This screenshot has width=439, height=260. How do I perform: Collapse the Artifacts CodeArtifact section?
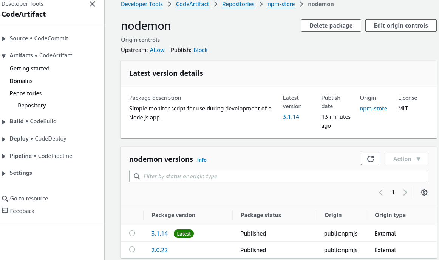pos(4,55)
